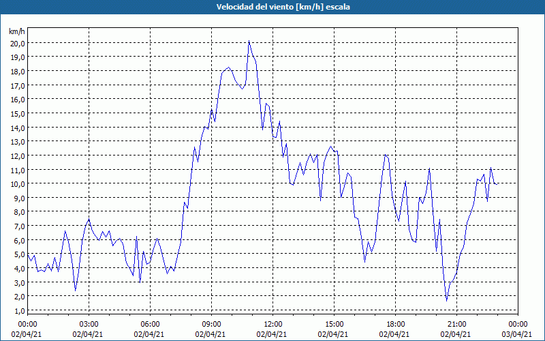Click the 6,0 y-axis value
545x341 pixels.
pos(19,240)
